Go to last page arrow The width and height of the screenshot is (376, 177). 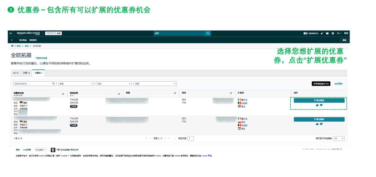click(x=169, y=138)
